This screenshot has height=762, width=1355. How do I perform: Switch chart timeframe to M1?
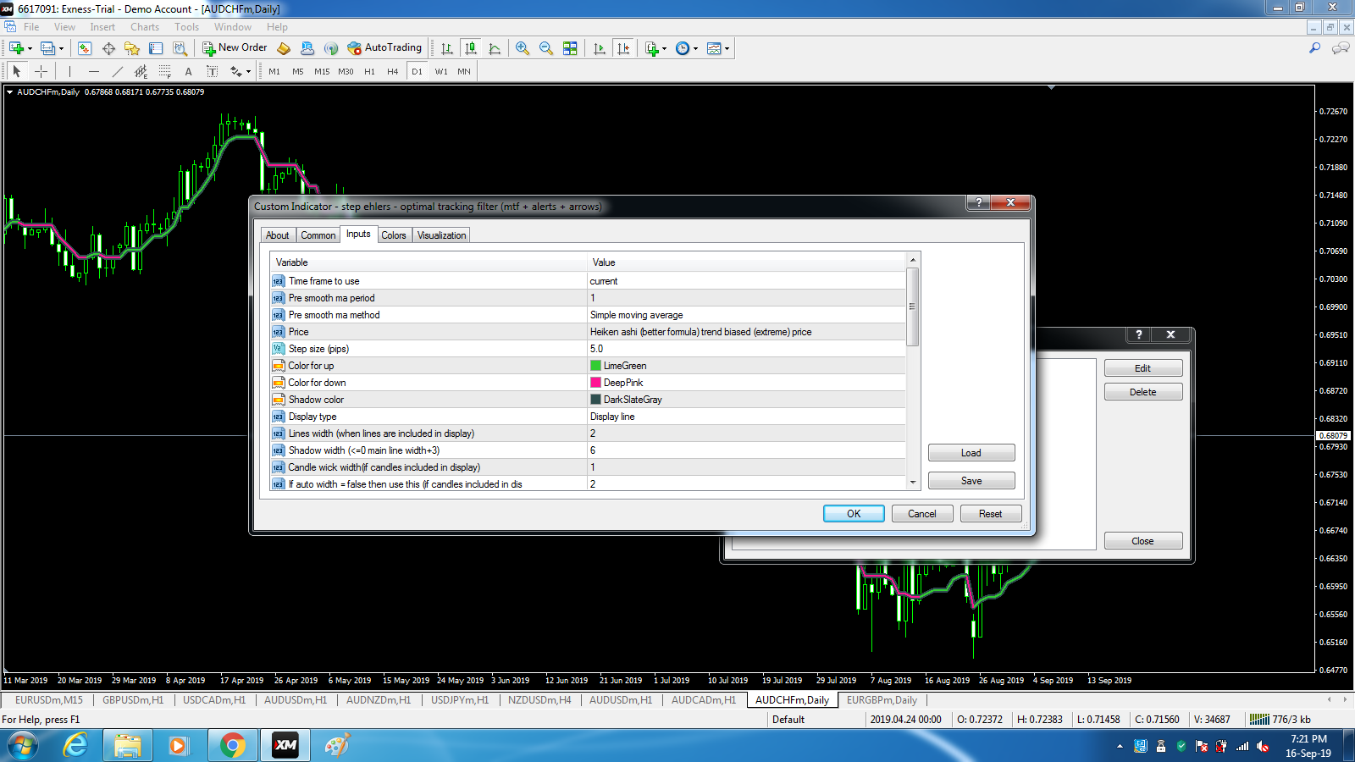pyautogui.click(x=274, y=71)
